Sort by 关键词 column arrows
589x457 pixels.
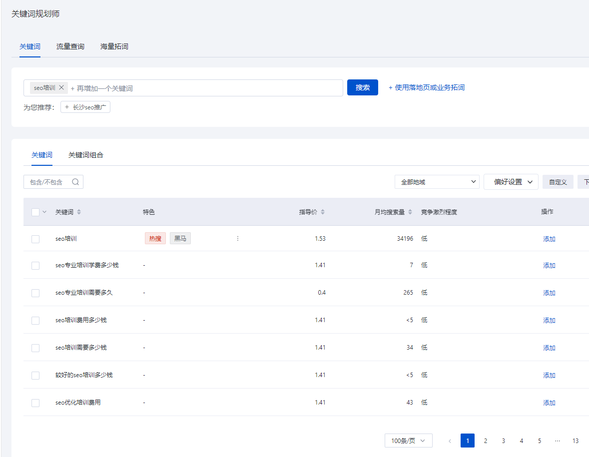pyautogui.click(x=79, y=212)
